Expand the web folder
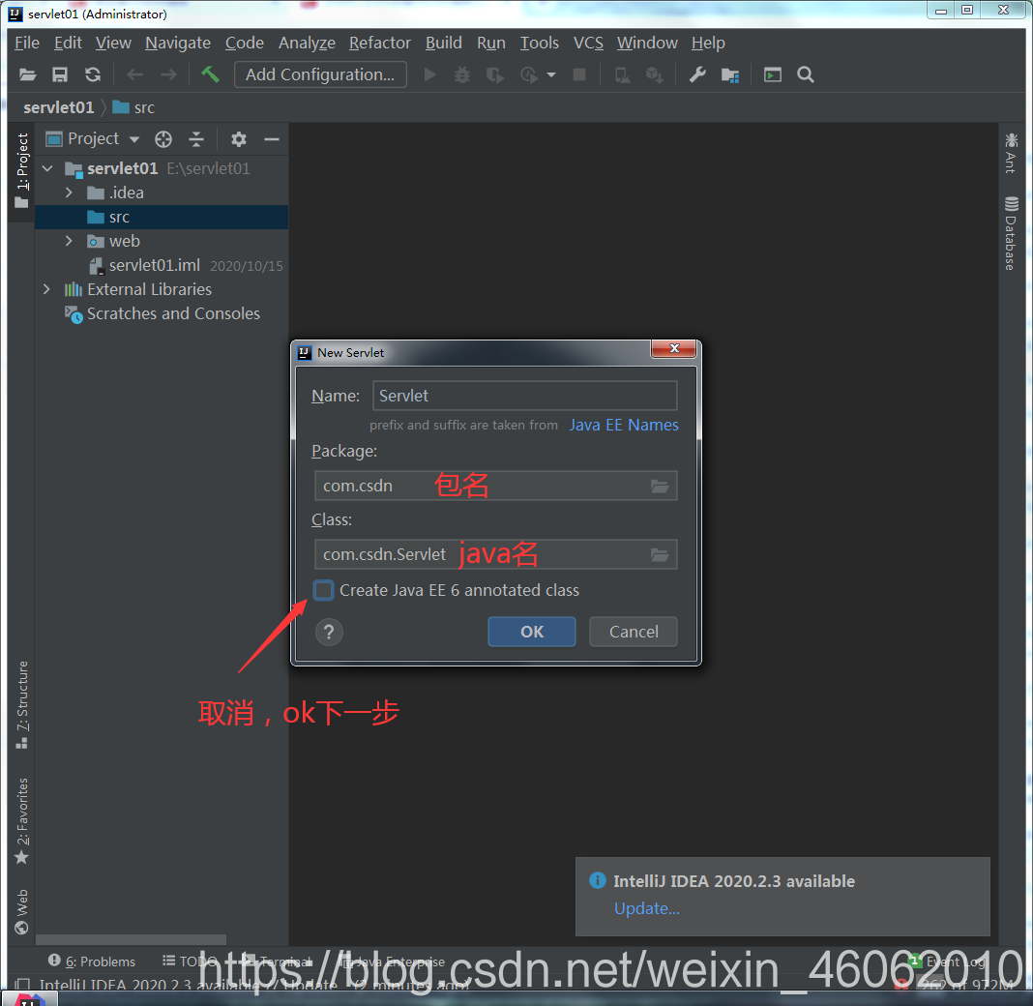 point(69,241)
